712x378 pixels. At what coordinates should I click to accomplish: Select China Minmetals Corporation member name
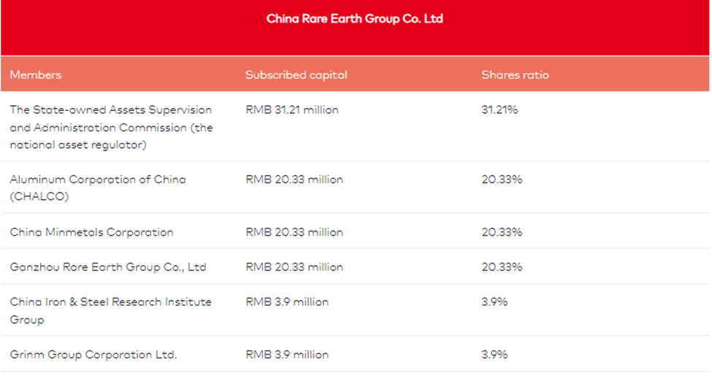[91, 232]
